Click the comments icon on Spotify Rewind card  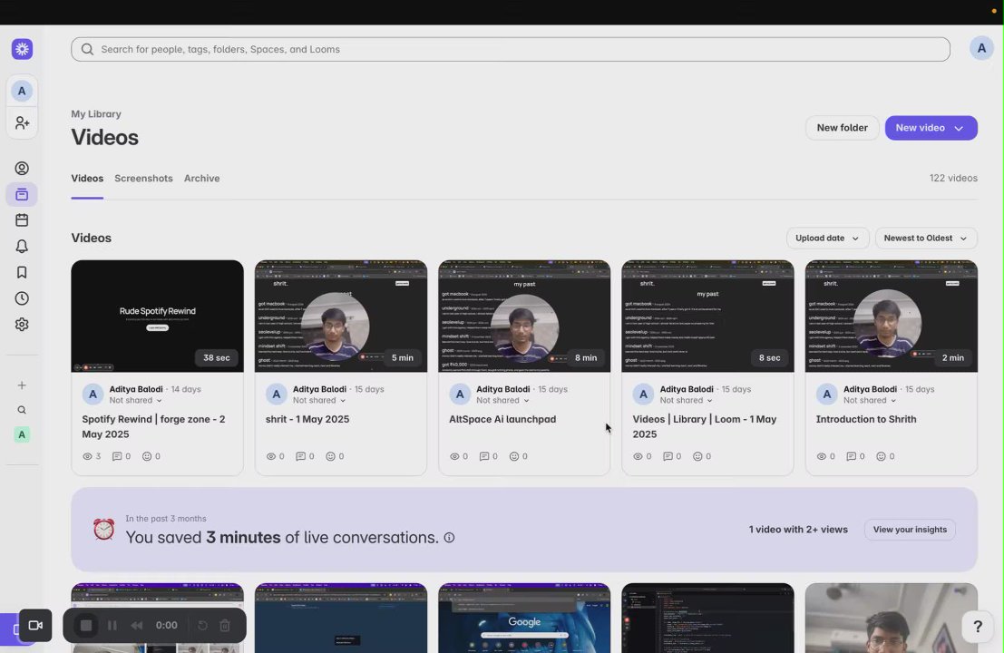117,456
